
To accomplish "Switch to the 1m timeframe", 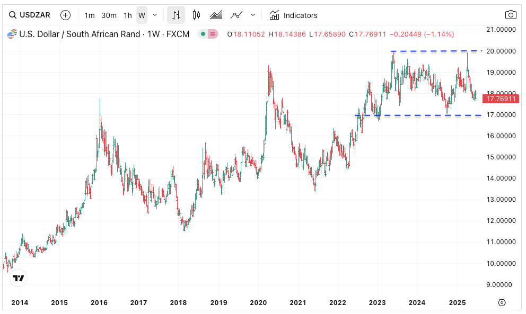I will tap(90, 15).
